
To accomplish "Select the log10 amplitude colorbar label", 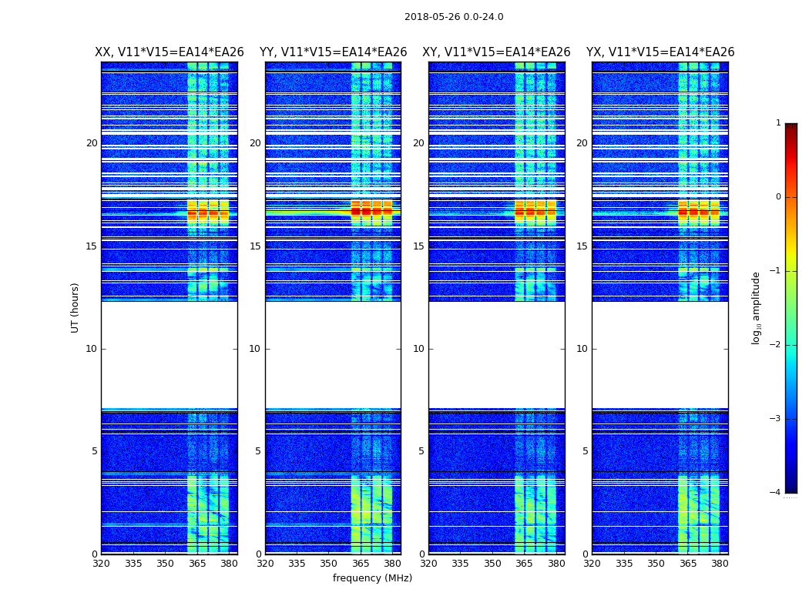I will 757,307.
